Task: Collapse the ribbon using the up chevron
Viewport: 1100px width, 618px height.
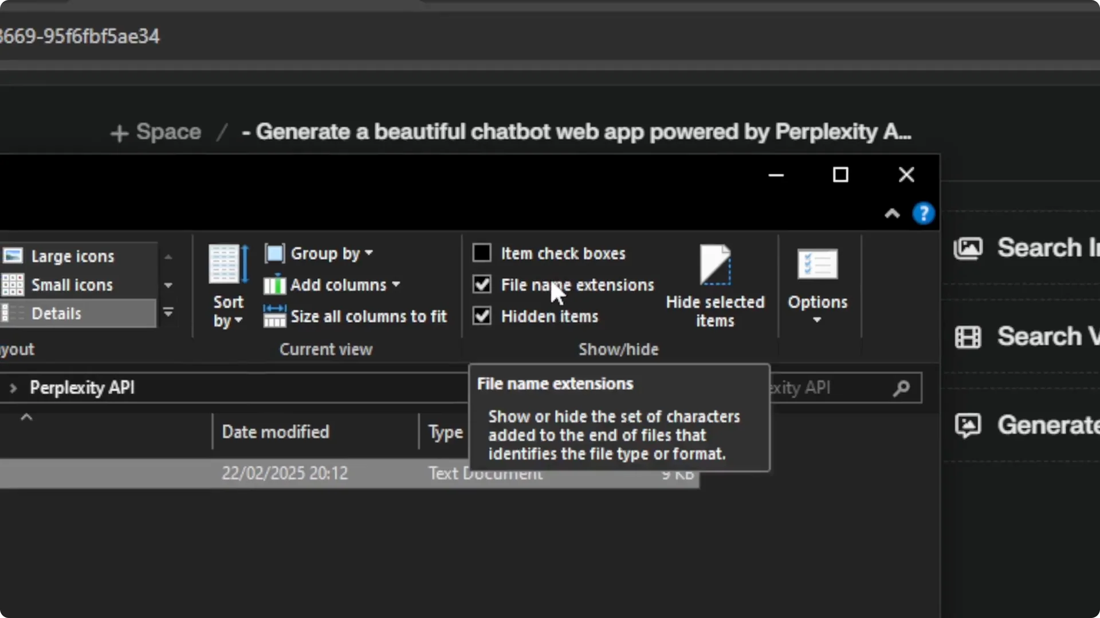Action: [892, 213]
